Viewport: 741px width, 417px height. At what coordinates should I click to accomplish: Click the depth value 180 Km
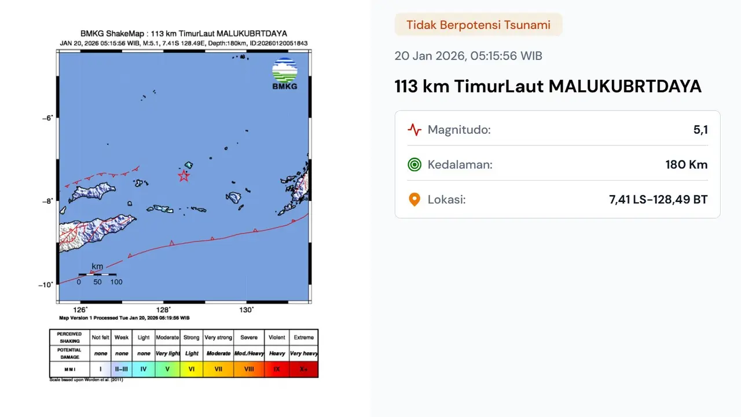(687, 164)
